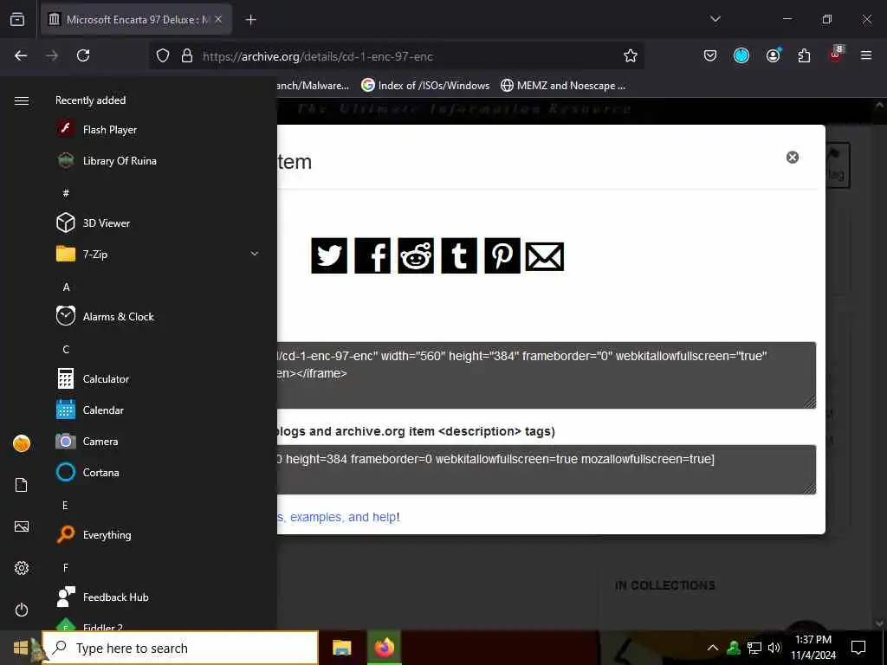This screenshot has width=887, height=665.
Task: Select the Microsoft Encarta 97 Deluxe tab
Action: 136,20
